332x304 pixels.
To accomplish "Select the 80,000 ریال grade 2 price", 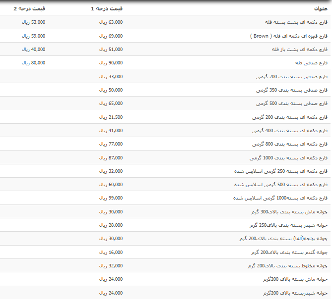I will point(33,63).
